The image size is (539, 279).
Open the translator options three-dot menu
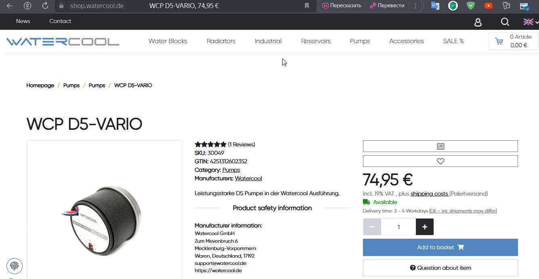click(415, 6)
